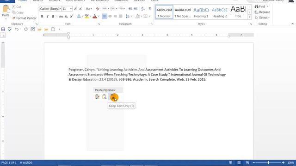Expand the Styles gallery more arrow

pyautogui.click(x=249, y=17)
